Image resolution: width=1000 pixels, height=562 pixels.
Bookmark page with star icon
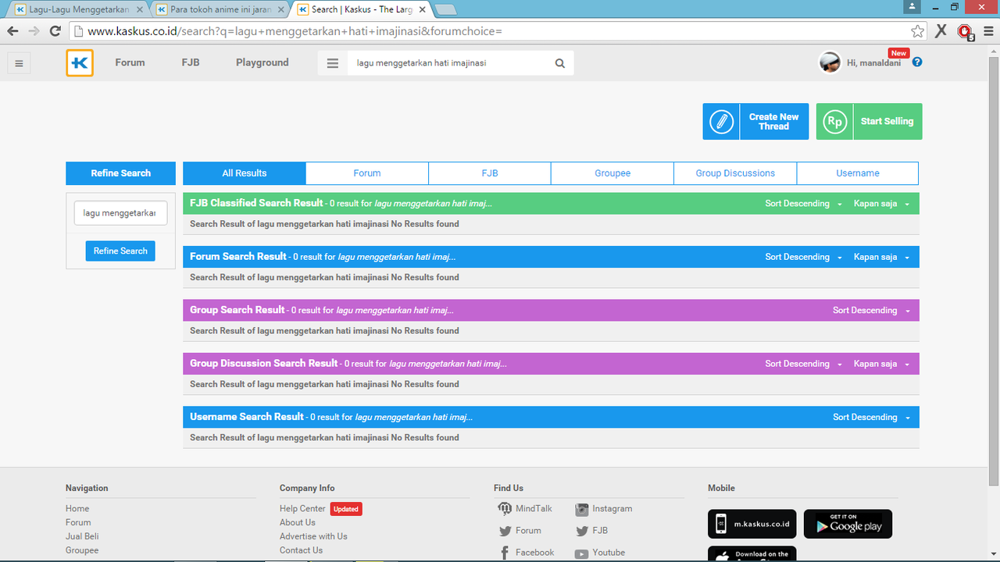[918, 31]
